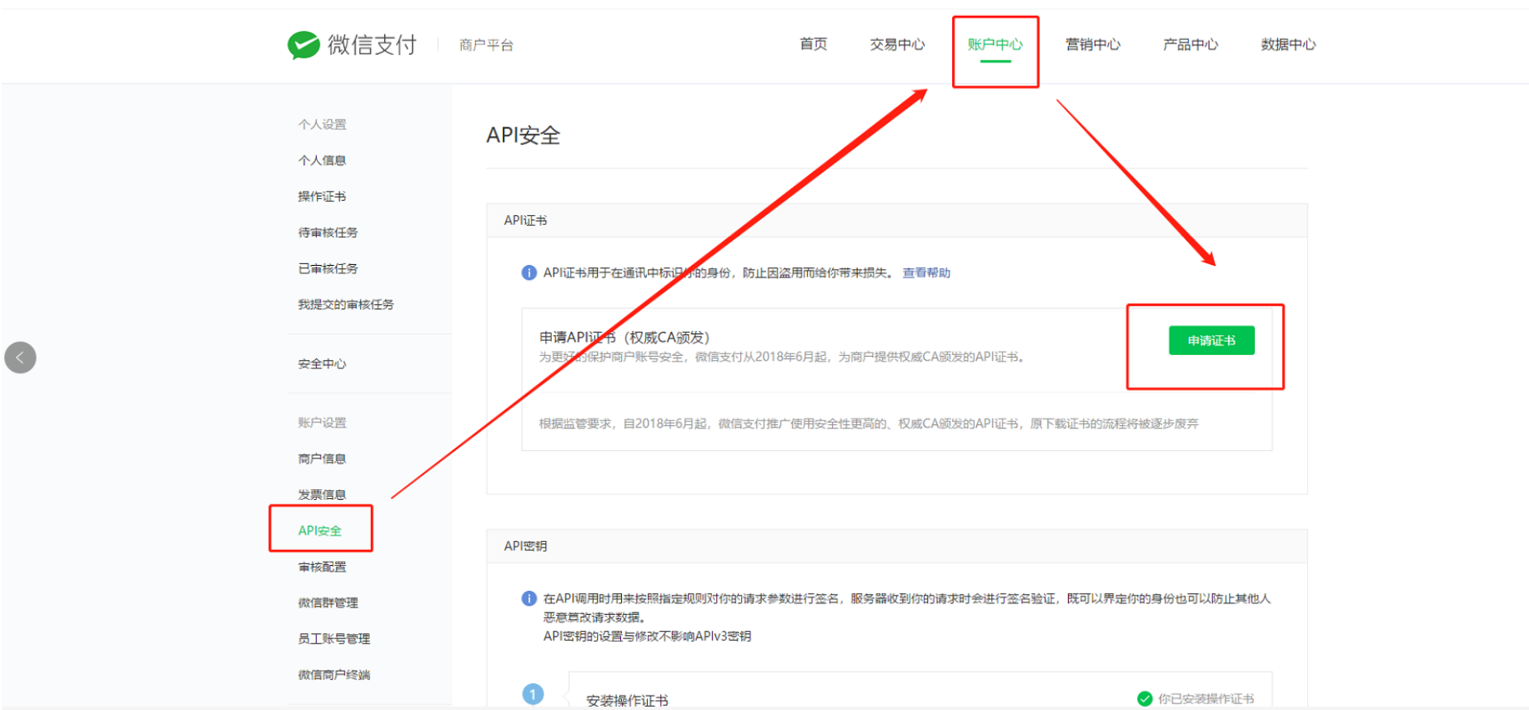Select API安全 in the sidebar
This screenshot has width=1529, height=710.
tap(320, 530)
